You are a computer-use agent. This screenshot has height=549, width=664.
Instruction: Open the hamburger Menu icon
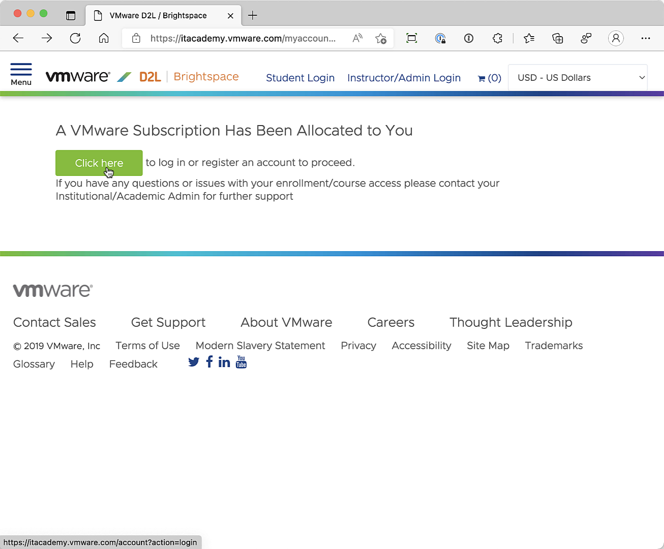(x=21, y=74)
